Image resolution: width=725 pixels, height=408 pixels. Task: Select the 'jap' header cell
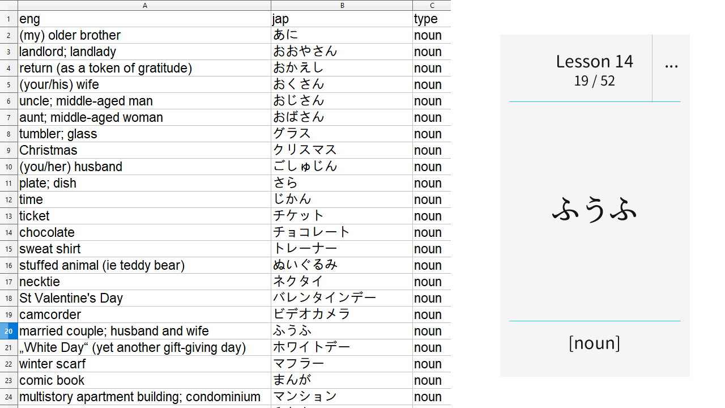coord(342,19)
